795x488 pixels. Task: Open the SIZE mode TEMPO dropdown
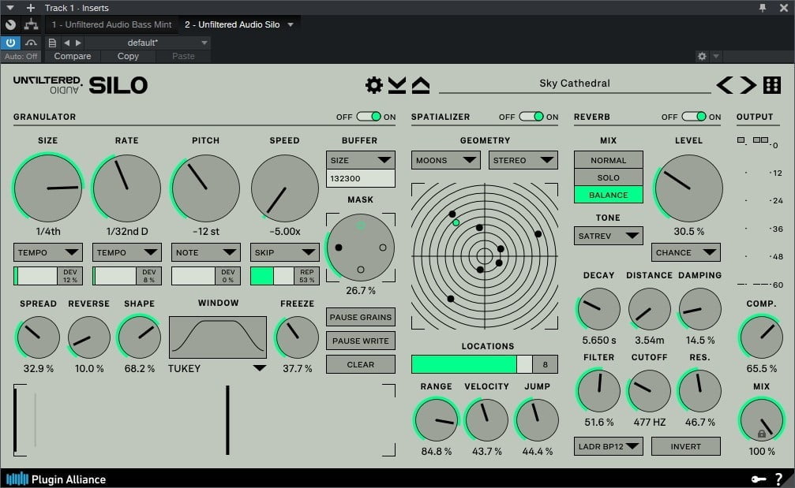(x=47, y=252)
